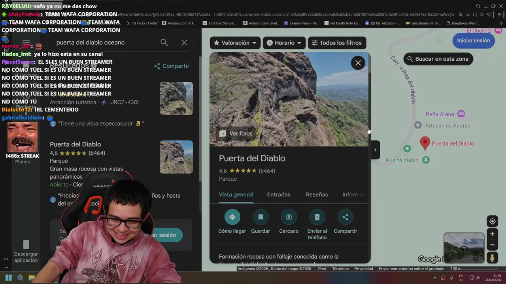Click the browser search icon in title bar

478,6
